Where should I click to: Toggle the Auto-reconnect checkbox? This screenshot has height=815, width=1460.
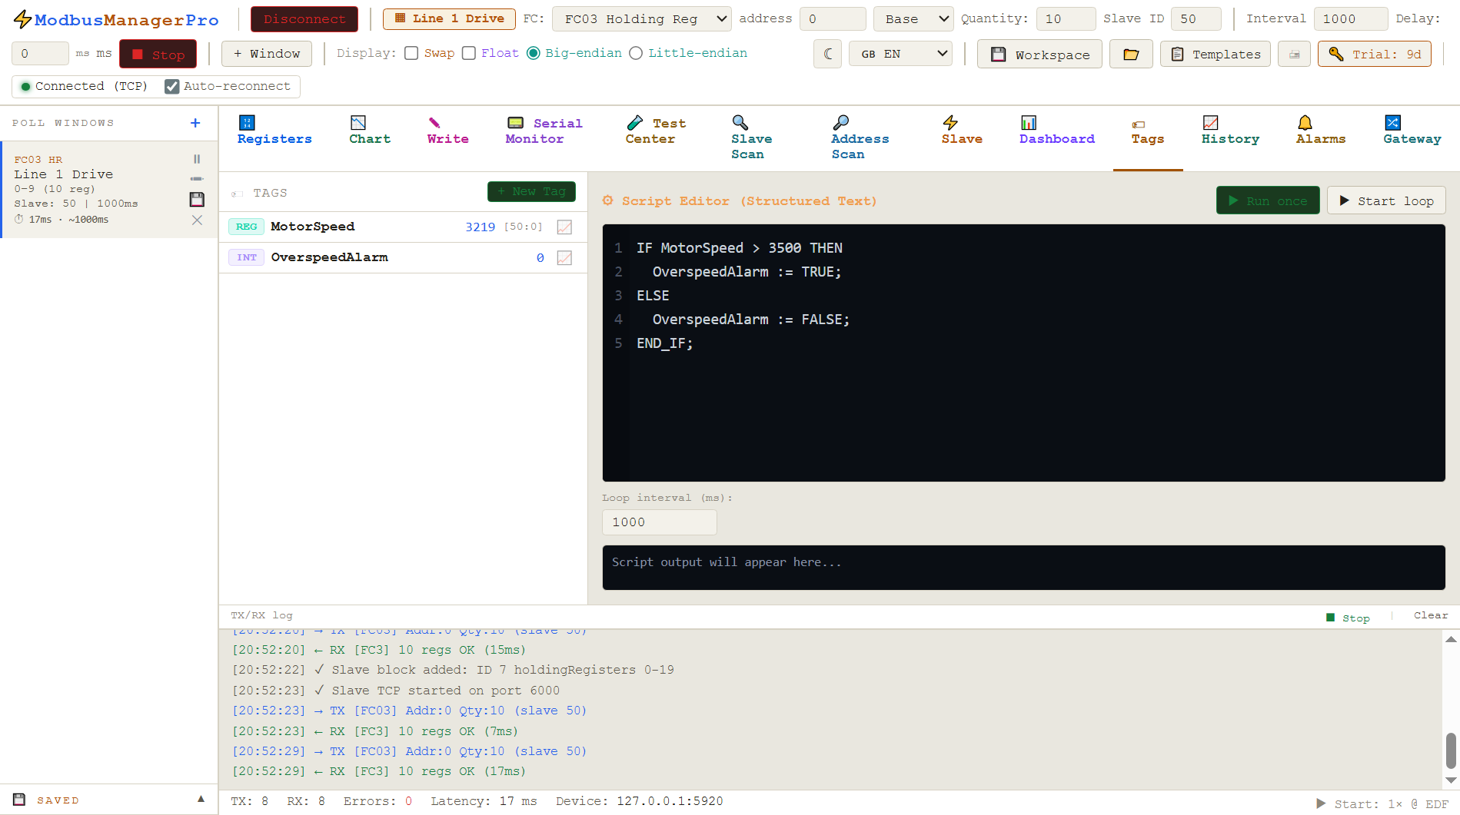[172, 86]
